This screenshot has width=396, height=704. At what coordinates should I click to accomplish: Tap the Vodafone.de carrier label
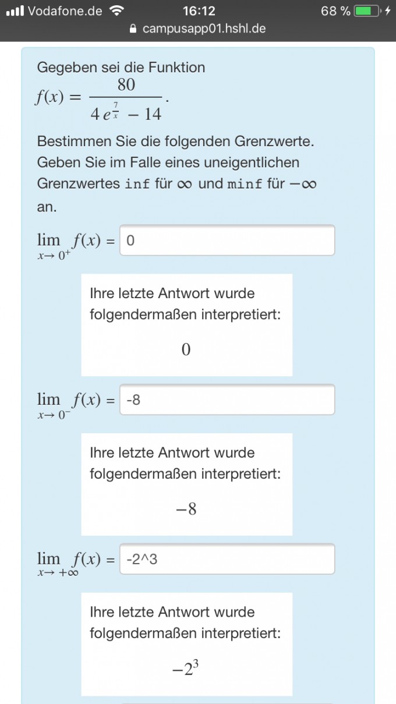(65, 10)
